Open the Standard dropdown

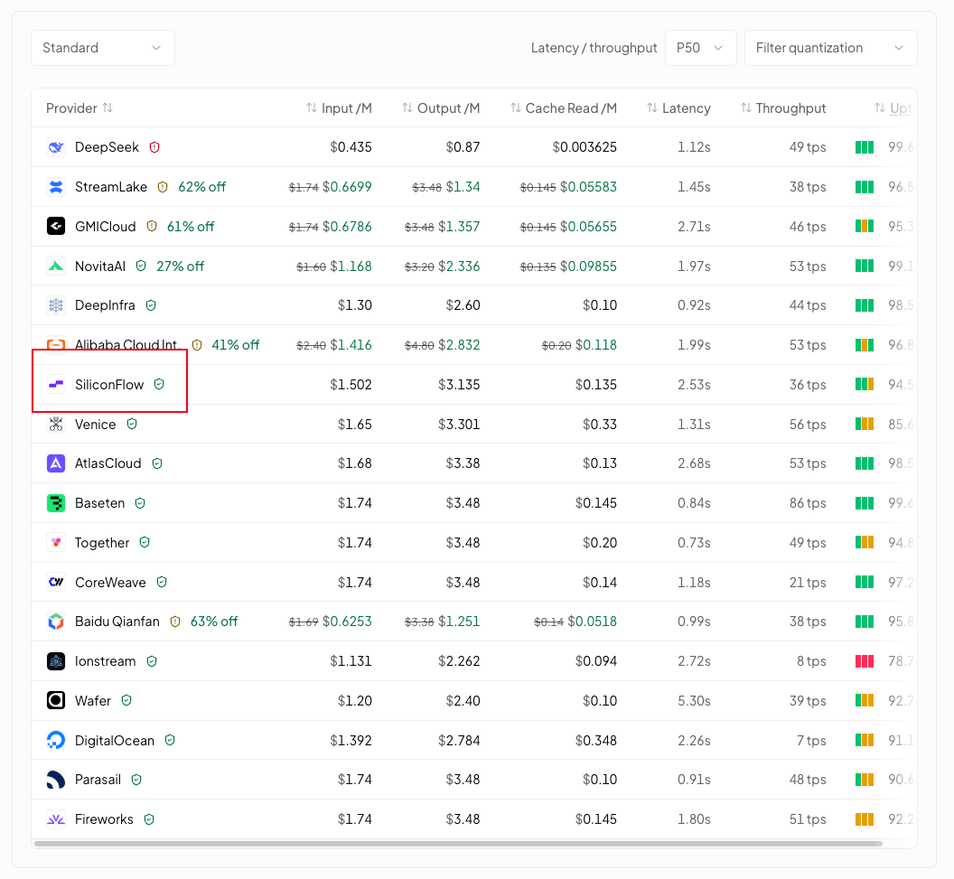coord(103,48)
